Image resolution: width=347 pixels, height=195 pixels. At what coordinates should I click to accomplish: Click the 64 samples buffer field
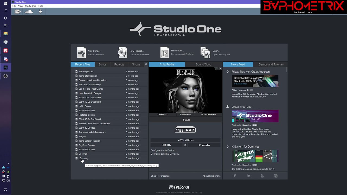204,145
